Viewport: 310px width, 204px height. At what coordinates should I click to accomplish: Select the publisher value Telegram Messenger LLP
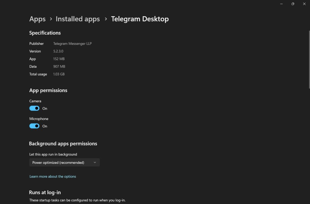tap(72, 44)
